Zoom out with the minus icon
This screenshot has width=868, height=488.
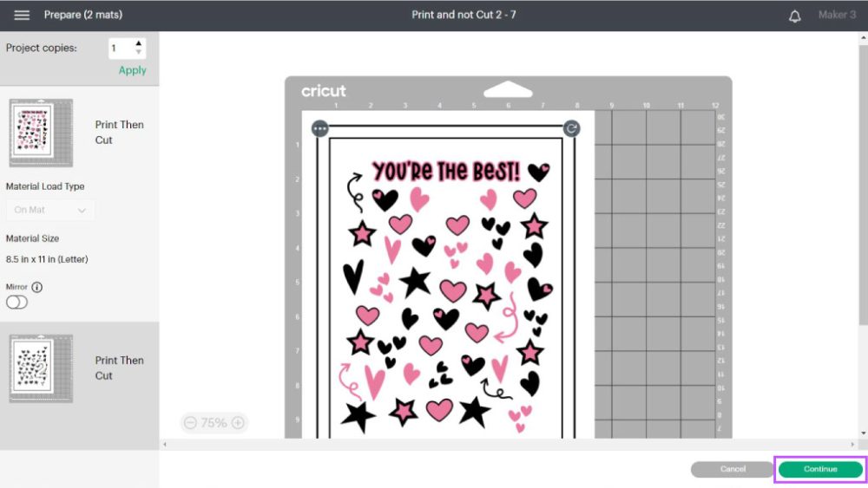[x=190, y=423]
